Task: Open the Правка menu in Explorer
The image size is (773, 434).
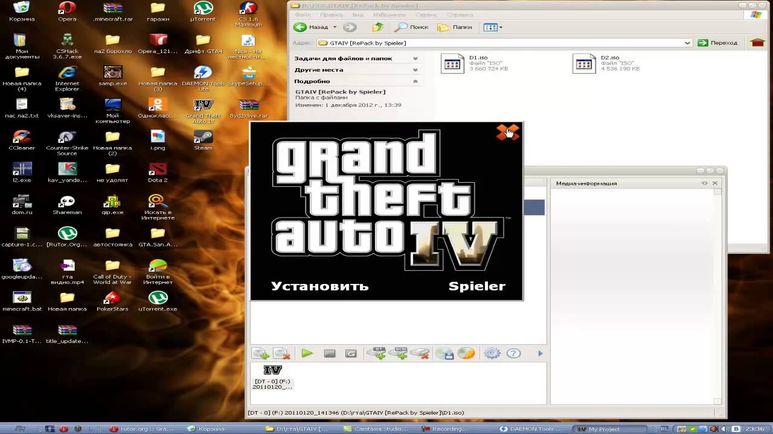Action: (x=331, y=14)
